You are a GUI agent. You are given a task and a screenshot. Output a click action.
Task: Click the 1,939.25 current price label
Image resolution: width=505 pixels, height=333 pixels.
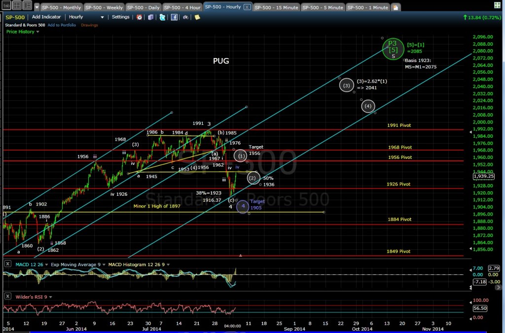point(483,176)
